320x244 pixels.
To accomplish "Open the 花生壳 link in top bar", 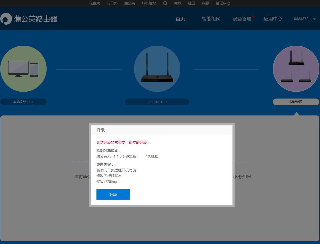I will (95, 3).
